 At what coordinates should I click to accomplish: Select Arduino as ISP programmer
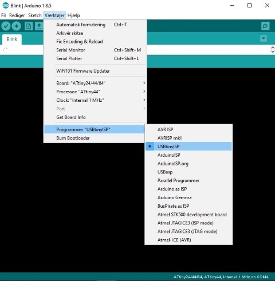point(188,189)
